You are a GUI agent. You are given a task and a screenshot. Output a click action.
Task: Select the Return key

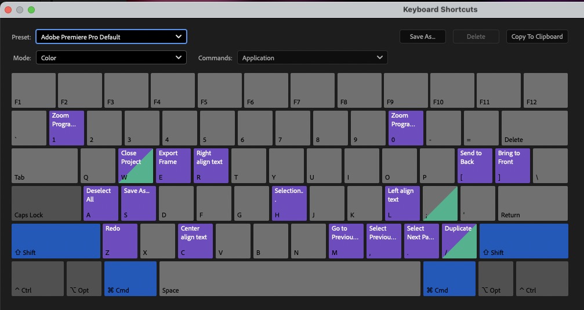[x=532, y=203]
